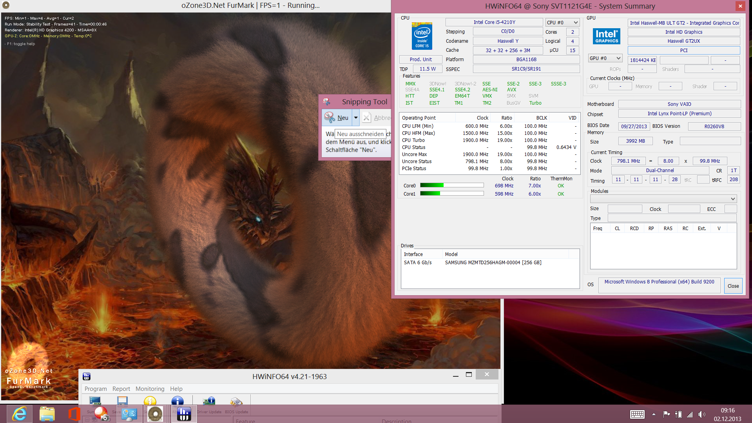Screen dimensions: 752x423
Task: Click the memory Size field 3992 MB
Action: pyautogui.click(x=635, y=141)
